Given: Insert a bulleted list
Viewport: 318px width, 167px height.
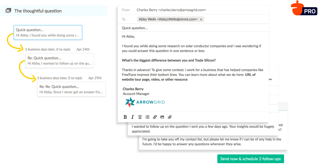Looking at the screenshot, I should pos(147,117).
